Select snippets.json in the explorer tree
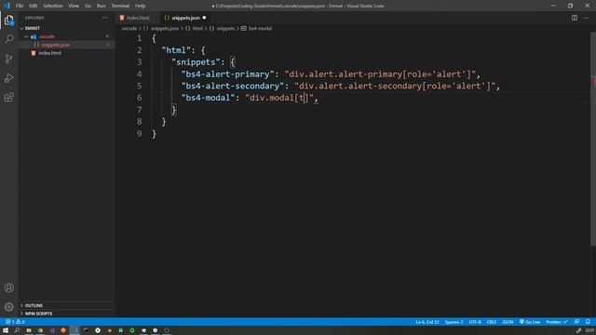The width and height of the screenshot is (596, 335). [x=56, y=45]
